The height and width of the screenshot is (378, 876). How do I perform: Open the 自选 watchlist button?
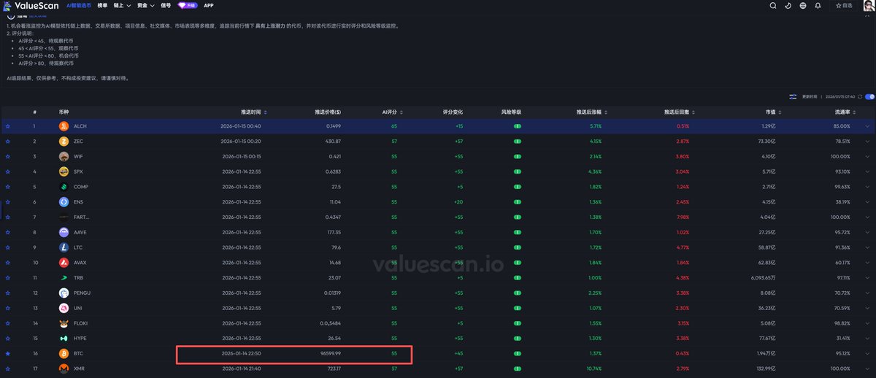[x=843, y=5]
